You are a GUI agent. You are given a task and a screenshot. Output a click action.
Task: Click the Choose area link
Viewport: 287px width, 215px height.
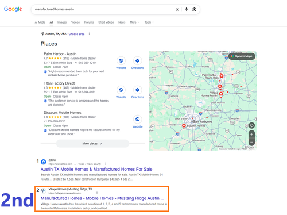(76, 34)
